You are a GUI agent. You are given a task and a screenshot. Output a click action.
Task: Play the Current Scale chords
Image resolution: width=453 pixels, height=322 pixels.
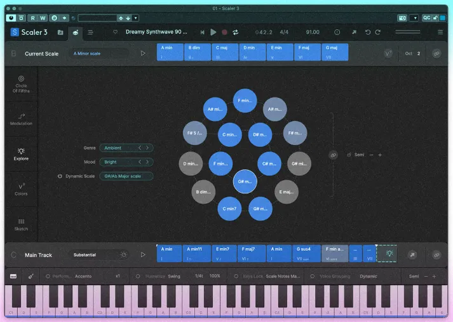pos(143,53)
